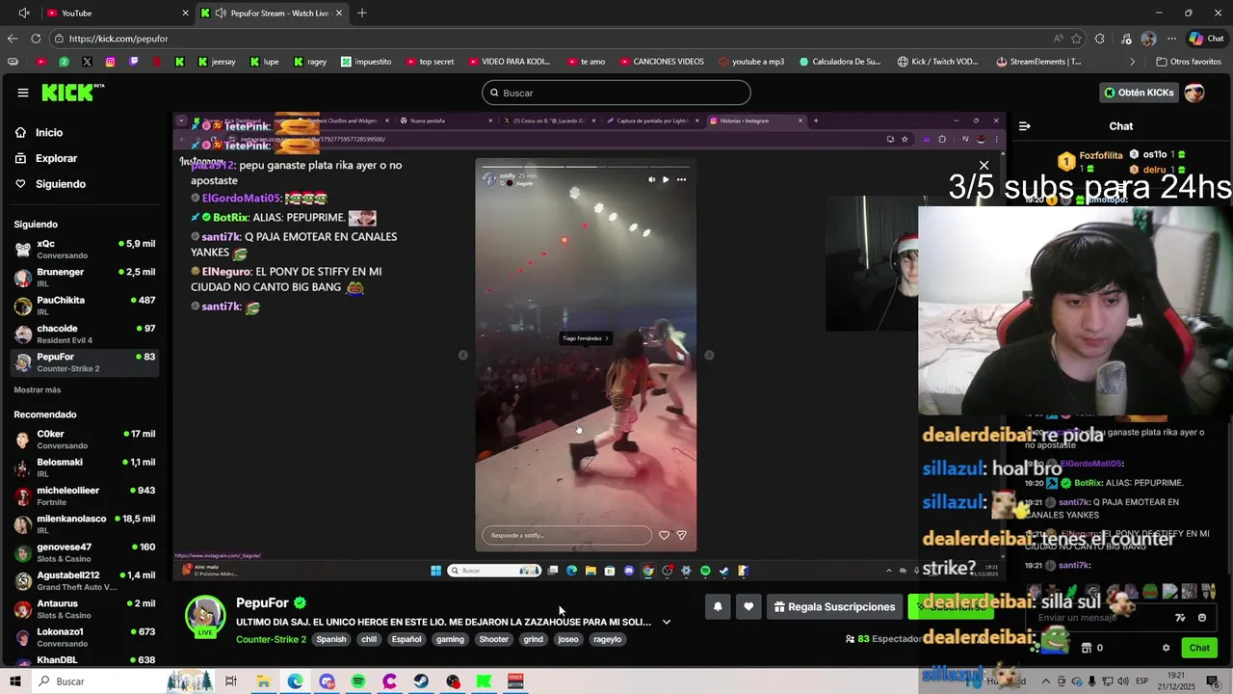
Task: Open Brunenger channel in sidebar
Action: [85, 278]
